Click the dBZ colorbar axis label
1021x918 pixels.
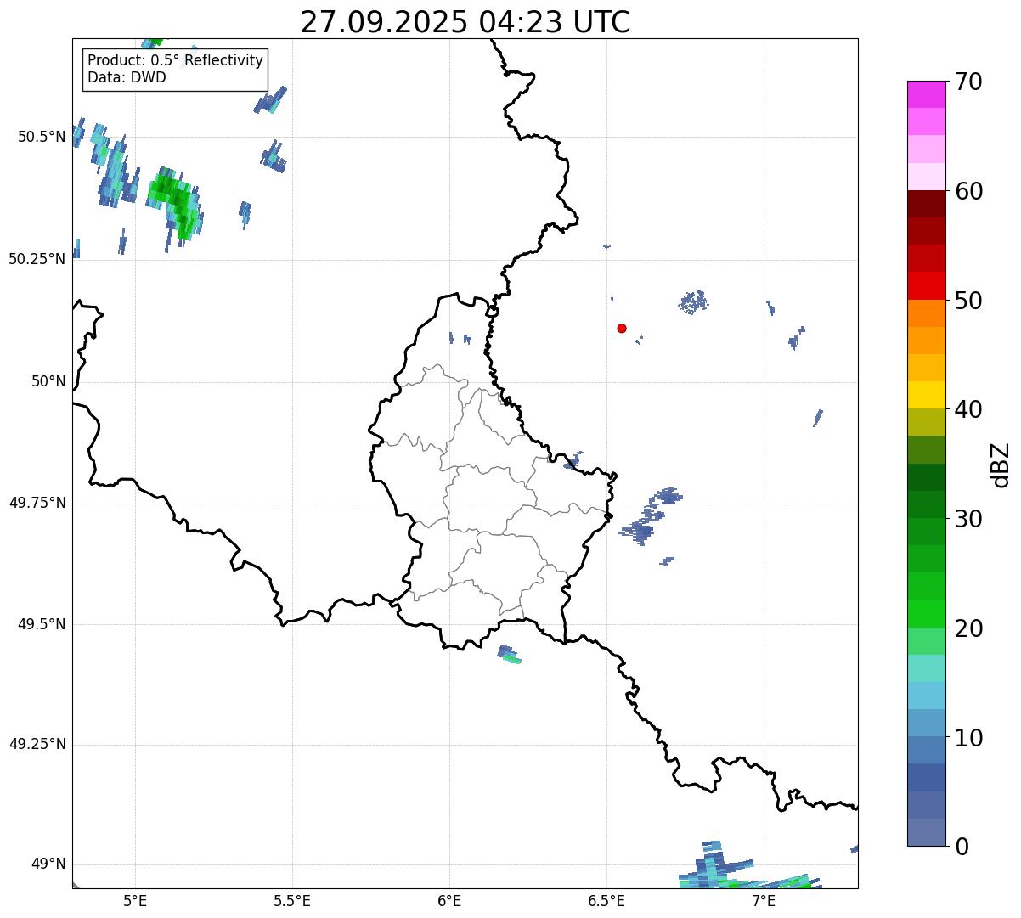[x=1001, y=464]
